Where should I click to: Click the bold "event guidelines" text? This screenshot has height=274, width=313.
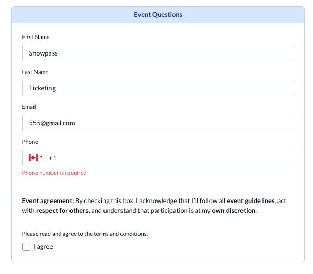click(251, 201)
